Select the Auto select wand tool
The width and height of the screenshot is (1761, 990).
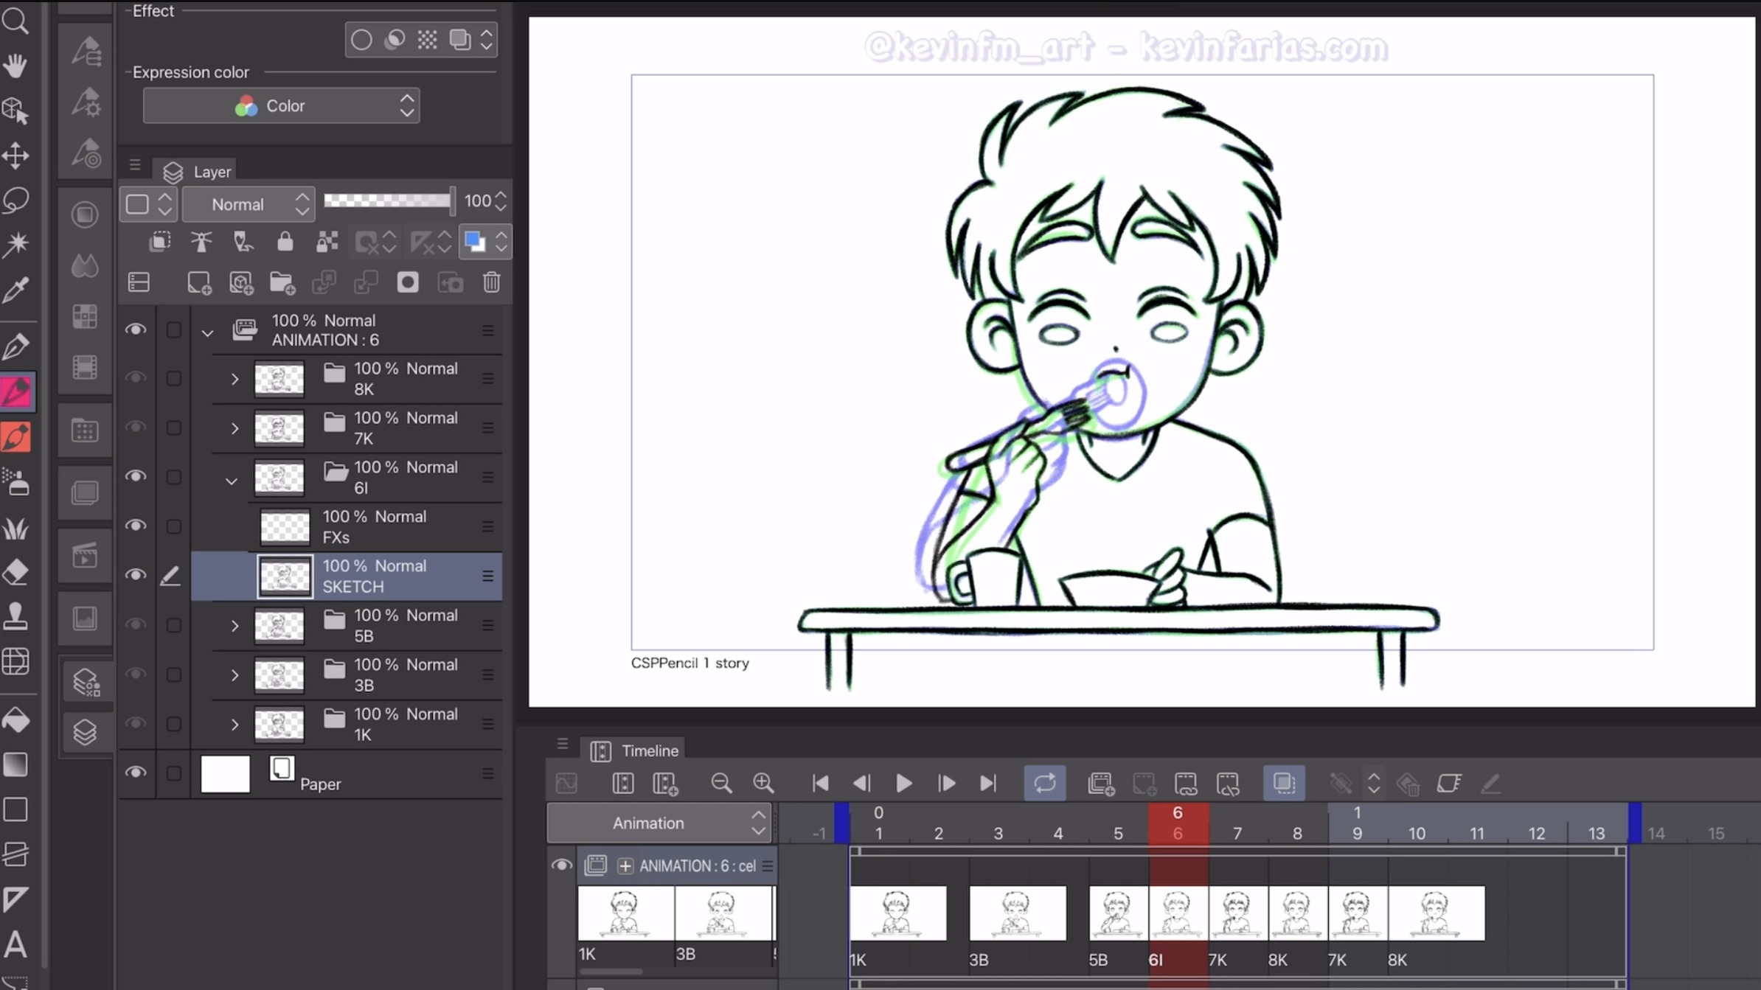15,244
